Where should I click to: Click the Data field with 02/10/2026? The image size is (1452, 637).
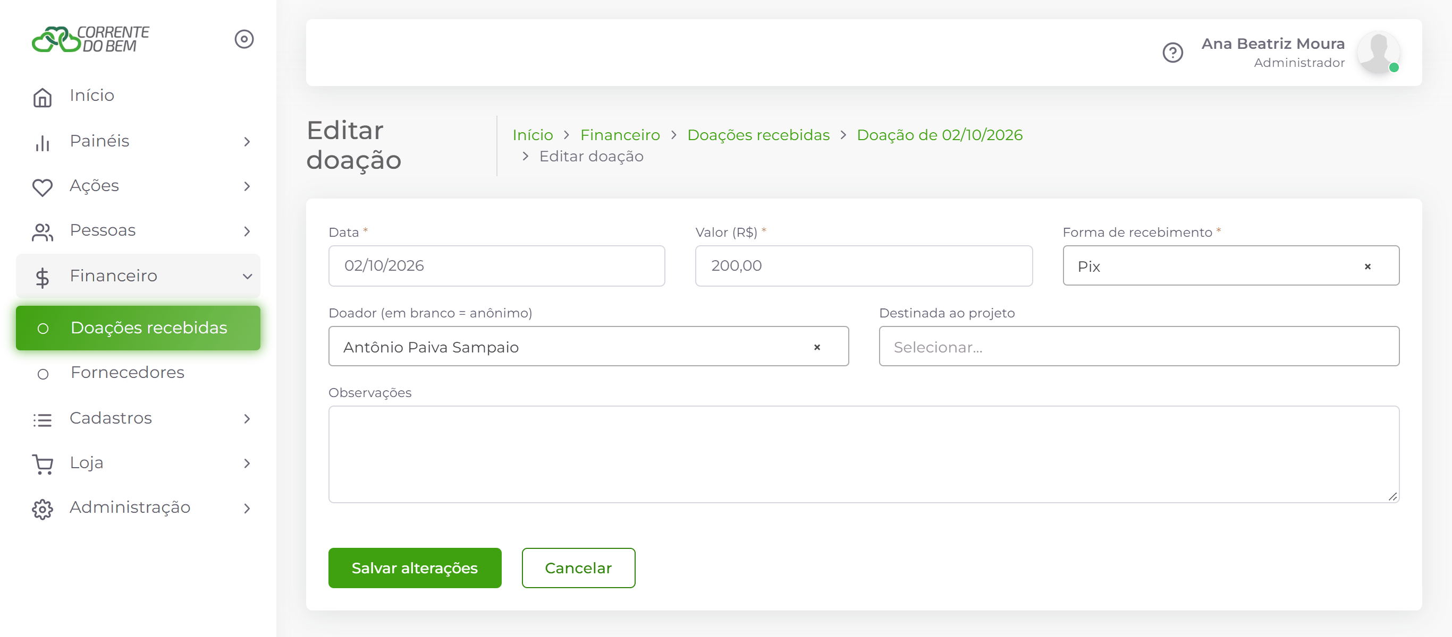click(496, 266)
